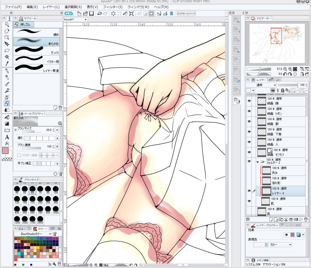Toggle visibility of 線画 服 layer
Image resolution: width=311 pixels, height=268 pixels.
point(249,121)
